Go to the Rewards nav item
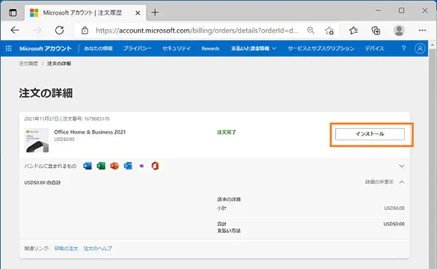437x269 pixels. [210, 49]
